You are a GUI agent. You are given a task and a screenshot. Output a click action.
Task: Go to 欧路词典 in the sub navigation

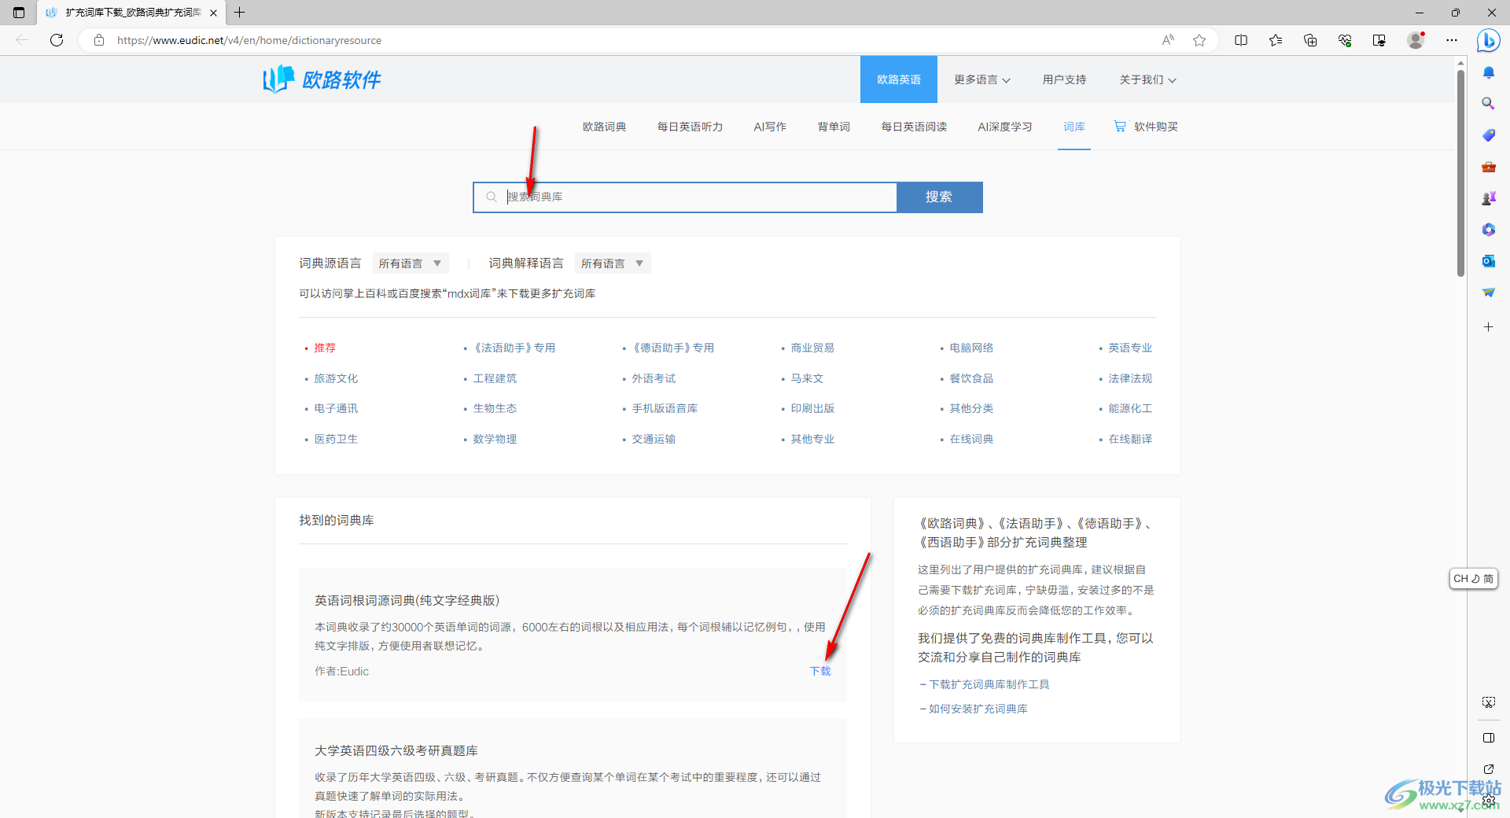604,127
